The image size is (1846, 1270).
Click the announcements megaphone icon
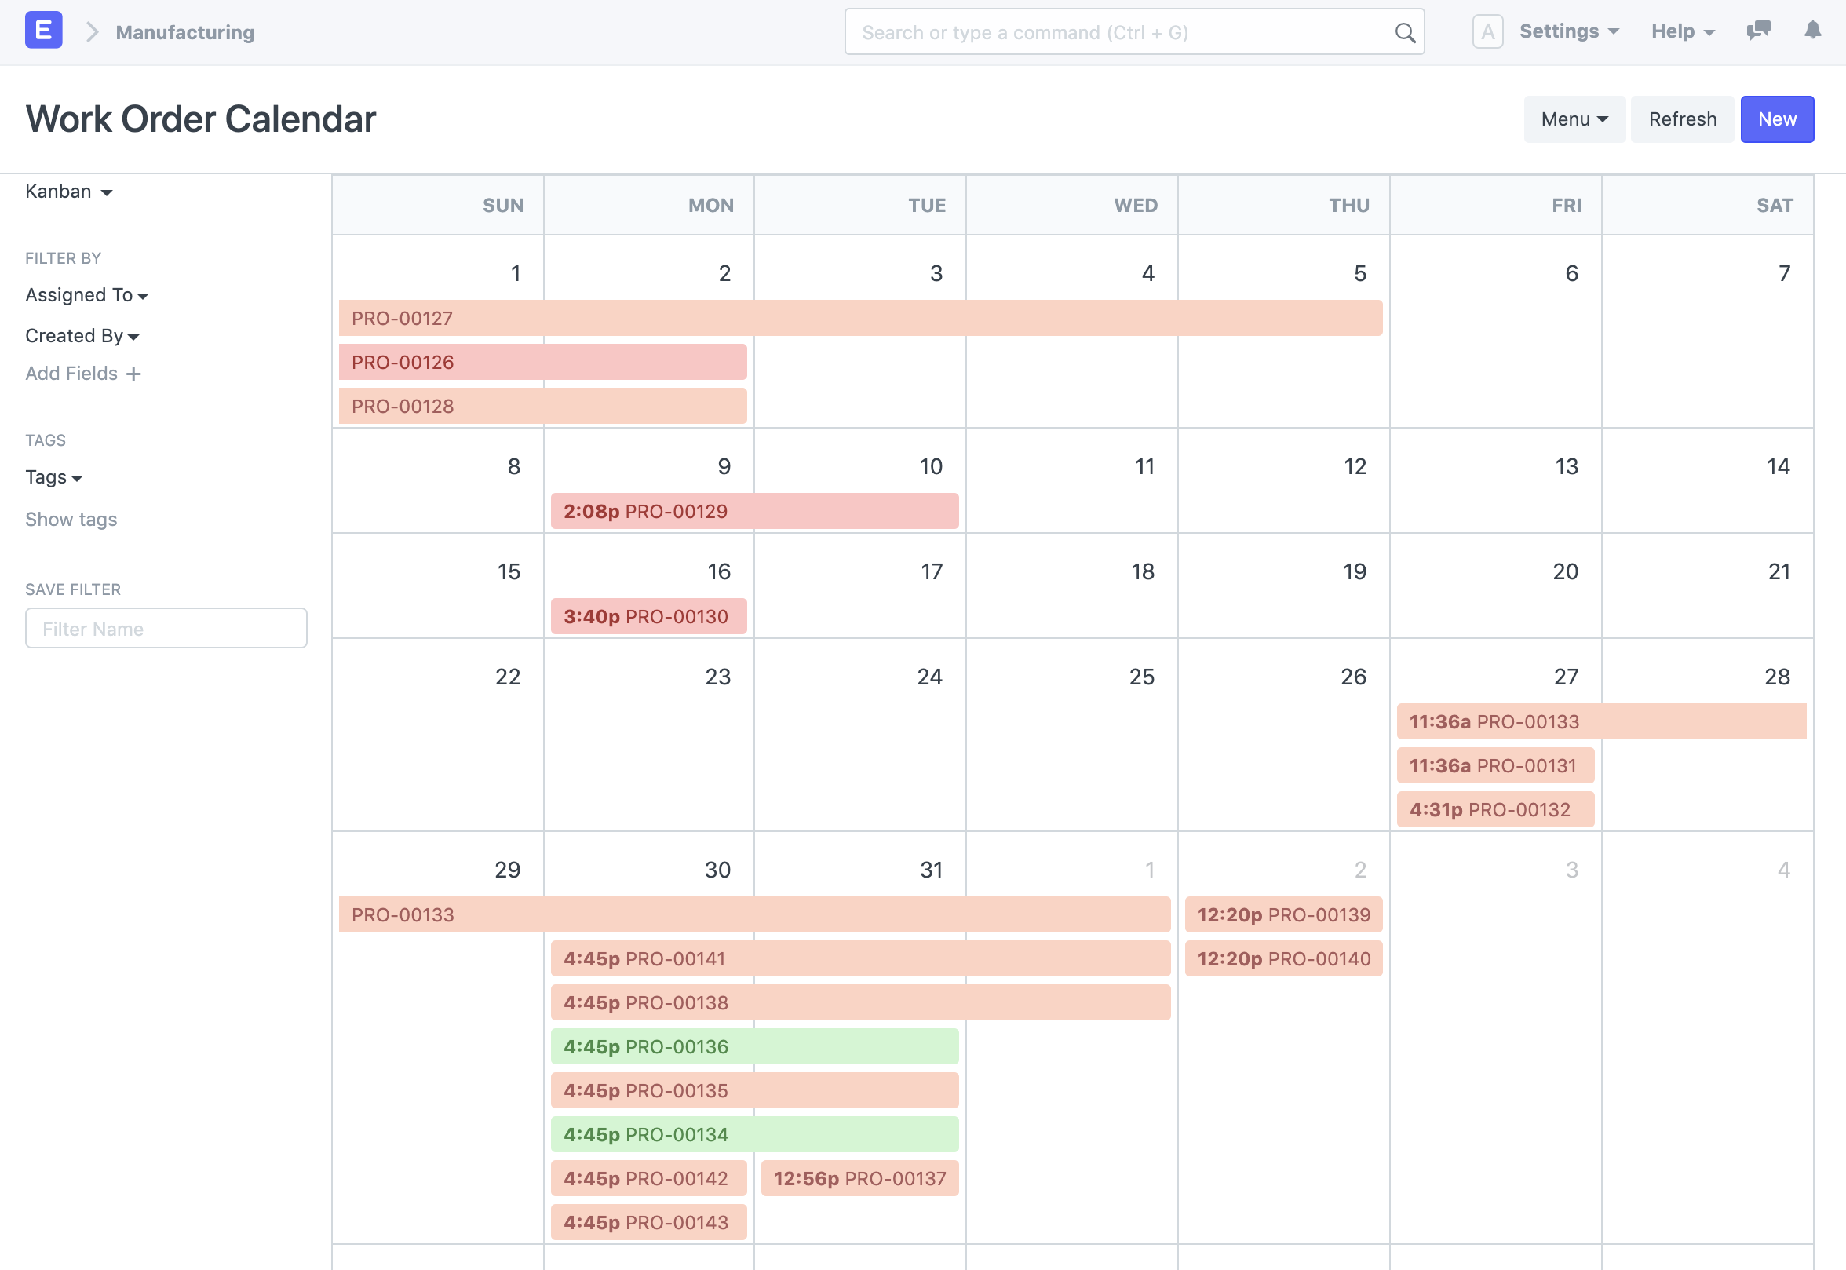1759,31
